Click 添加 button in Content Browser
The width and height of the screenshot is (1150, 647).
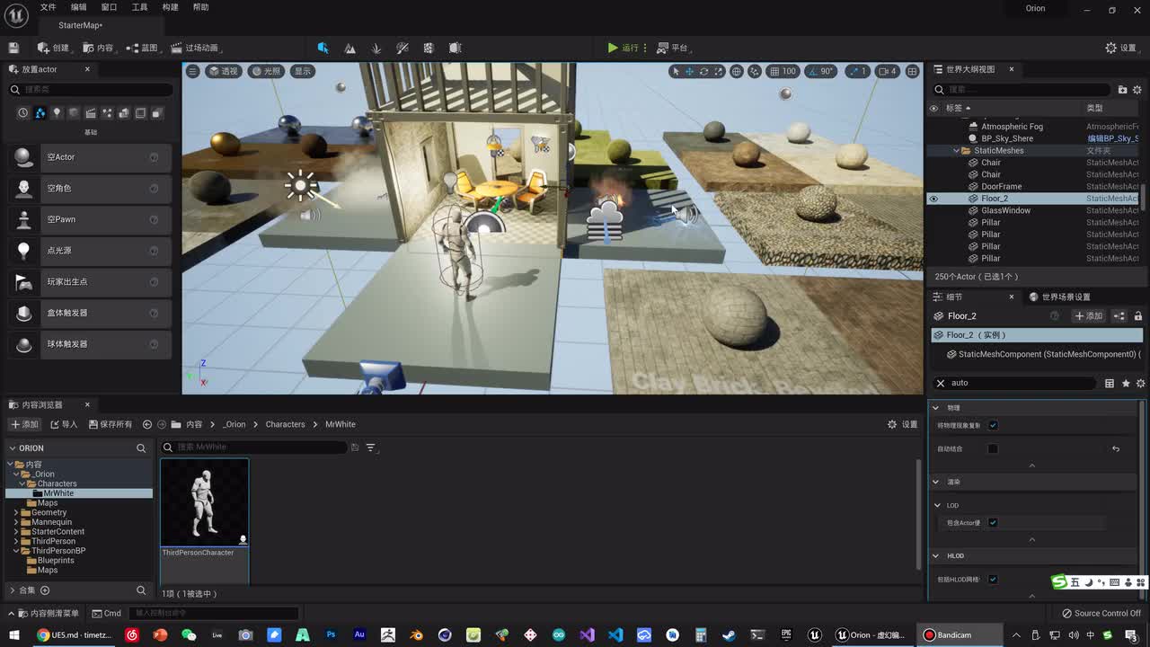tap(25, 424)
